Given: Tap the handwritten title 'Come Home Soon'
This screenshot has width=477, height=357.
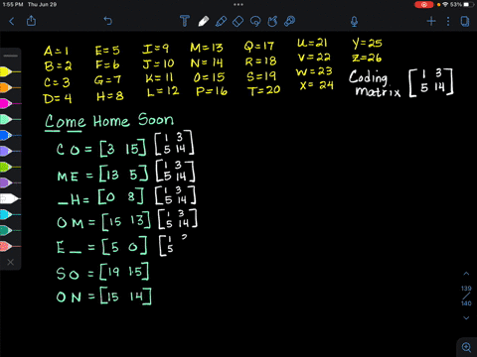Looking at the screenshot, I should click(x=109, y=121).
